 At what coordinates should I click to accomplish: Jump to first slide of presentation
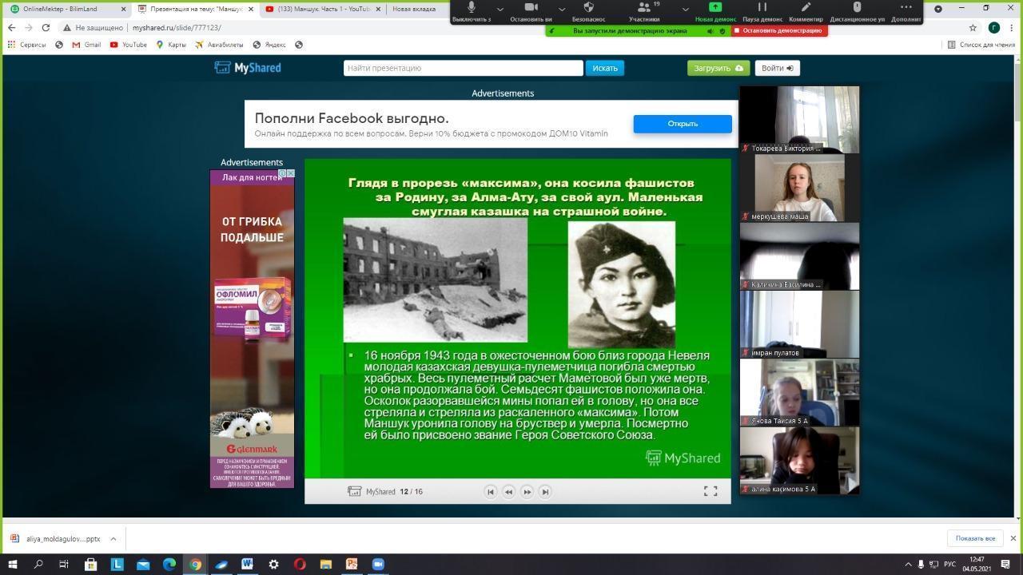coord(491,492)
